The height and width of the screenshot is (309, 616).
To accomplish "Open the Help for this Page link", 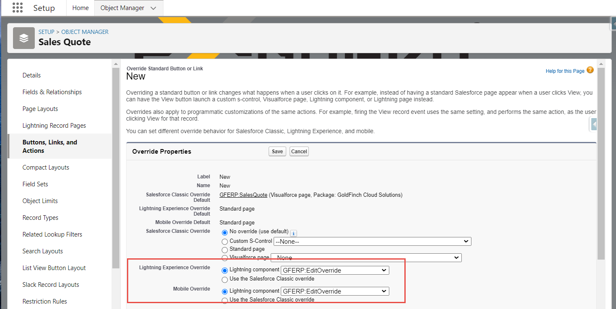I will 565,71.
